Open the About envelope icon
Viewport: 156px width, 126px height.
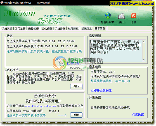pos(122,16)
